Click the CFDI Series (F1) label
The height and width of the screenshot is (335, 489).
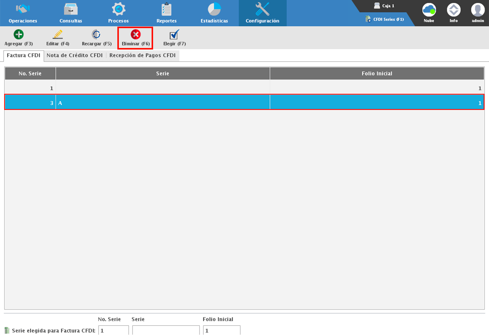[x=388, y=19]
